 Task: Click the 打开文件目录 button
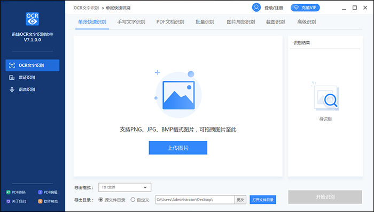[263, 200]
